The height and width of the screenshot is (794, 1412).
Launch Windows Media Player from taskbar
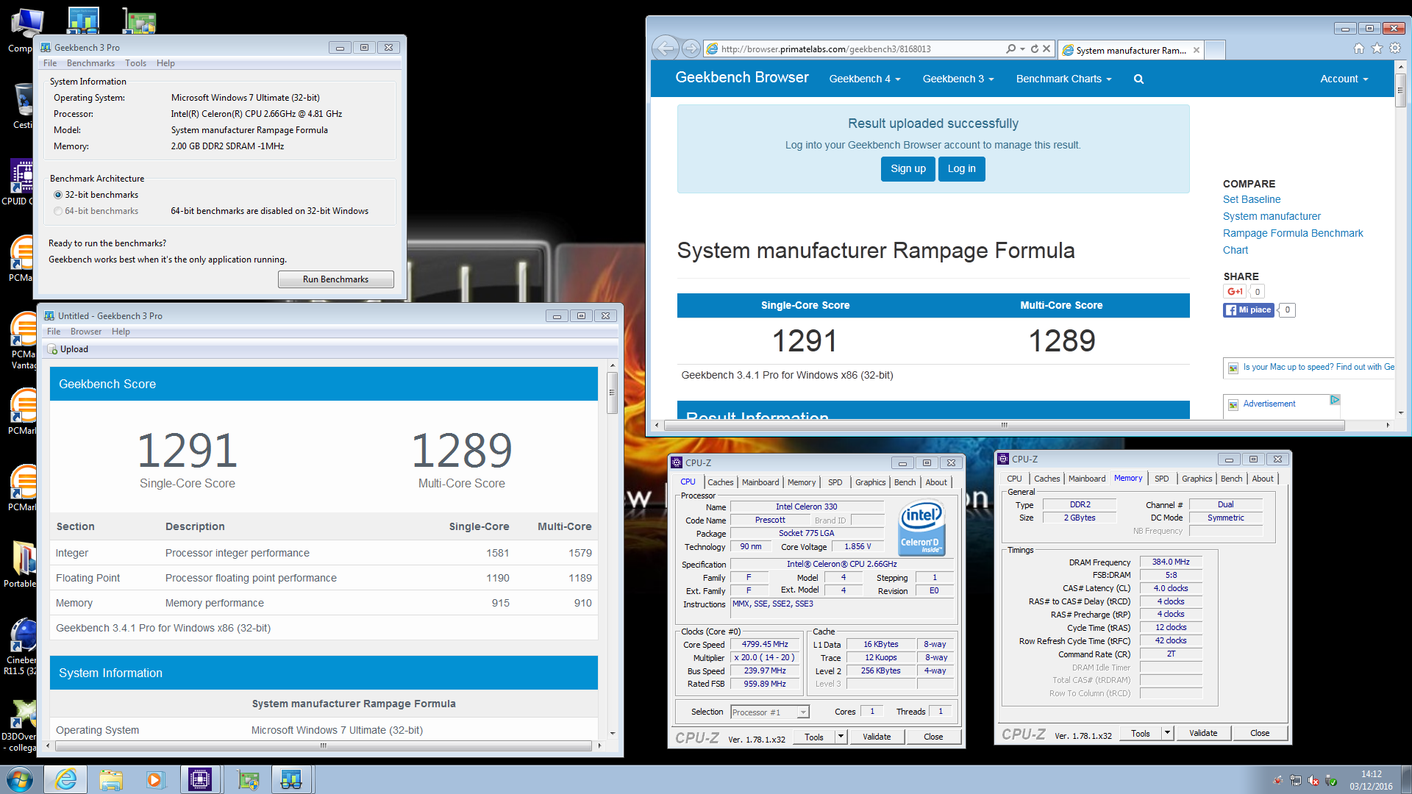click(155, 779)
